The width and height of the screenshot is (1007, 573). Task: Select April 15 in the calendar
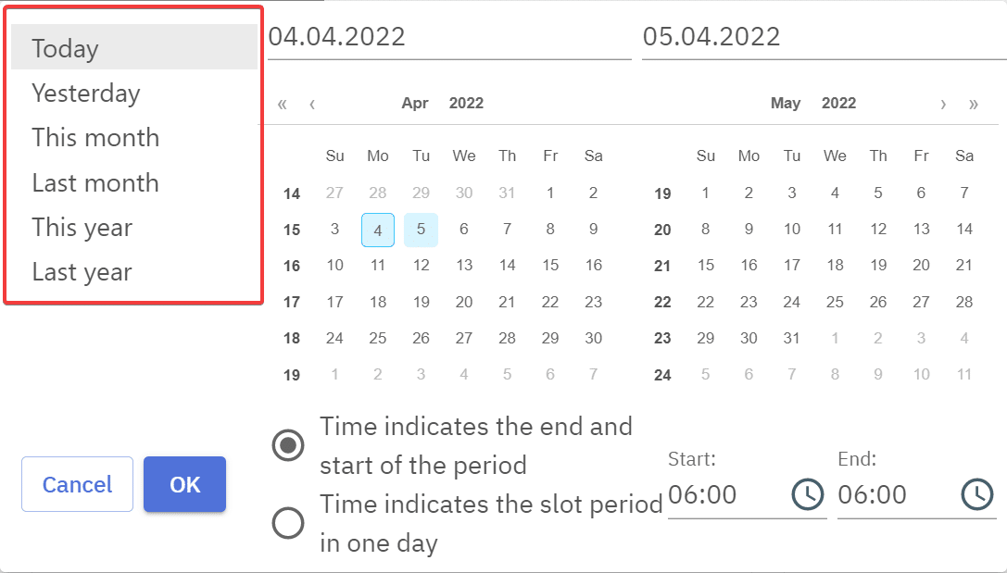[550, 266]
